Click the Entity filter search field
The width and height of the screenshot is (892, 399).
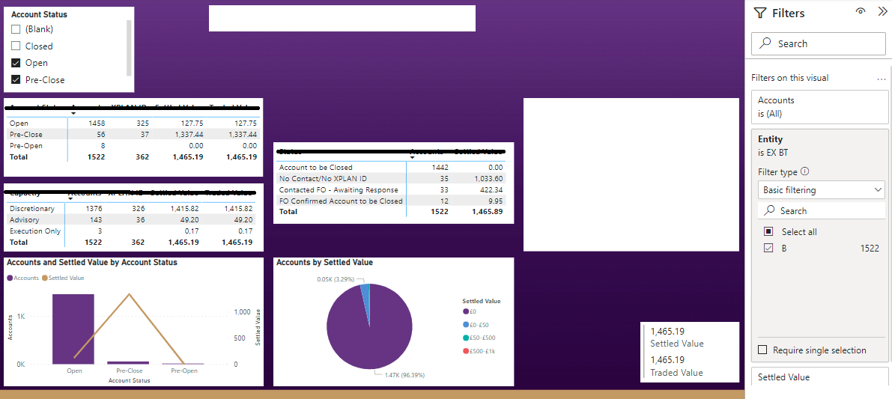point(822,211)
